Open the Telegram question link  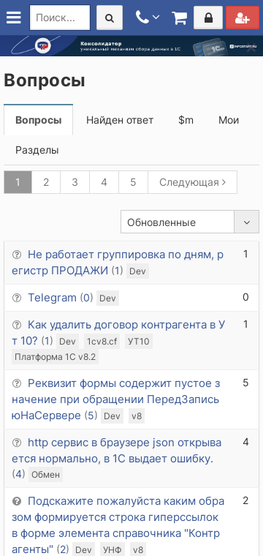[x=52, y=298]
